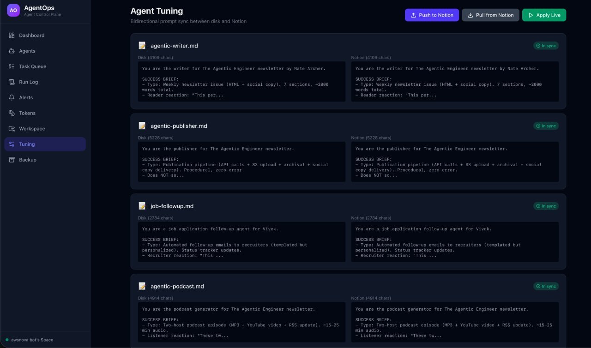591x348 pixels.
Task: Go to the Agents section
Action: [45, 51]
